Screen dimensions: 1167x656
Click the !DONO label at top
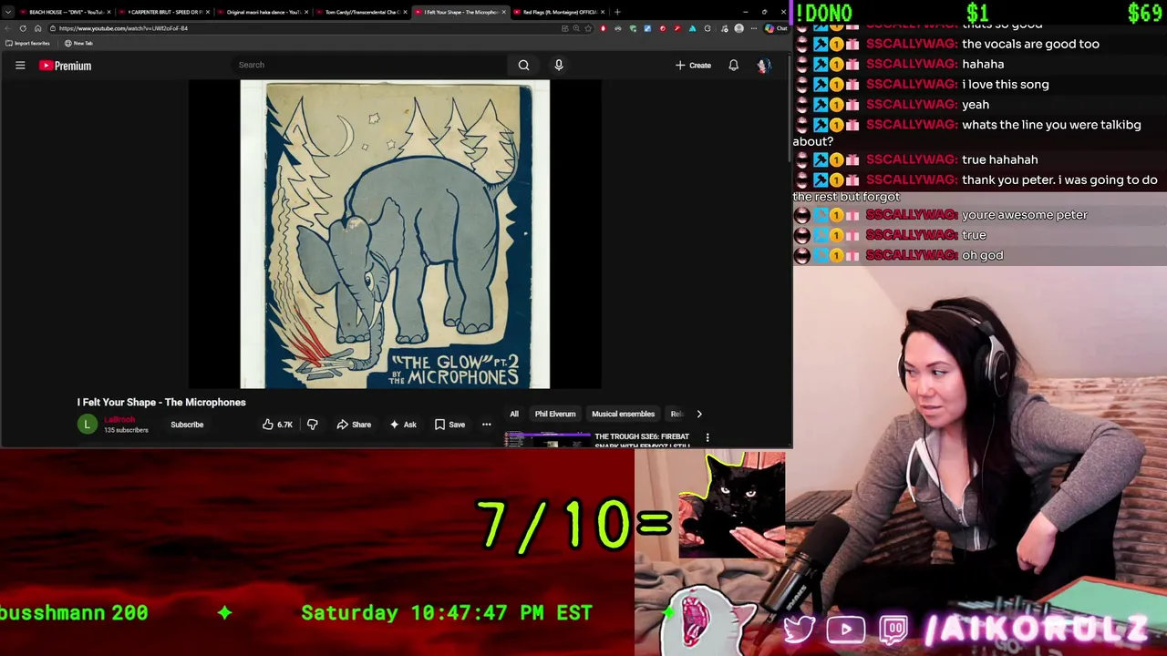[824, 13]
